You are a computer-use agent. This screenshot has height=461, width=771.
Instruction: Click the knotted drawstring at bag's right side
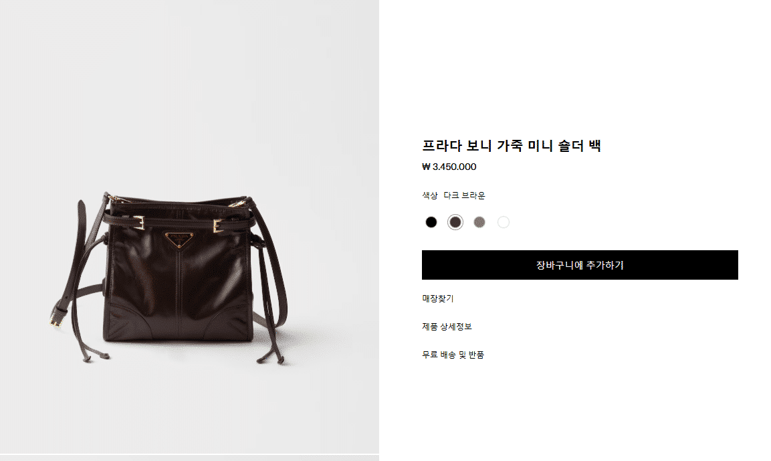[256, 240]
